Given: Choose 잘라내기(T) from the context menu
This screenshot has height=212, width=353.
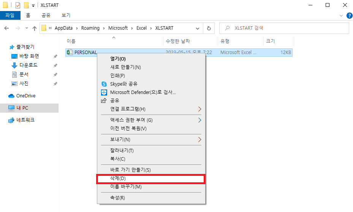Looking at the screenshot, I should 151,150.
